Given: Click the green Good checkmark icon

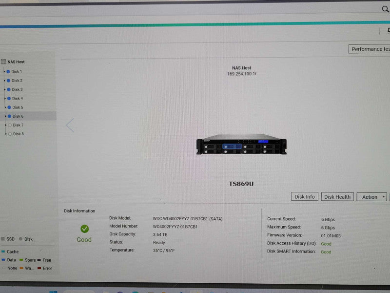Looking at the screenshot, I should (84, 229).
